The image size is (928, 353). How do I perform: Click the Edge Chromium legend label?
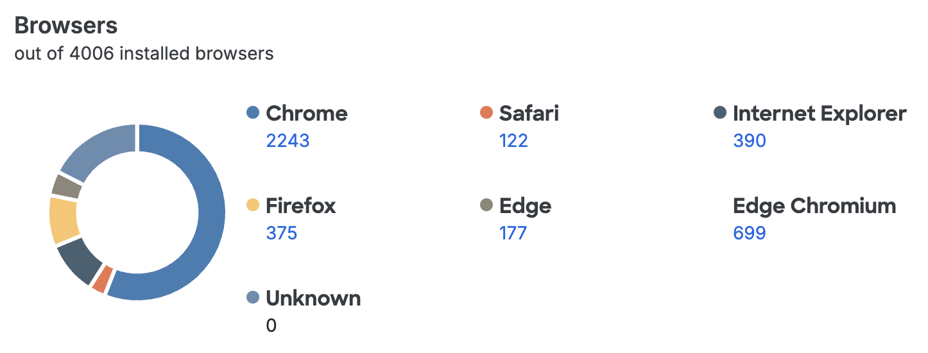click(x=814, y=206)
